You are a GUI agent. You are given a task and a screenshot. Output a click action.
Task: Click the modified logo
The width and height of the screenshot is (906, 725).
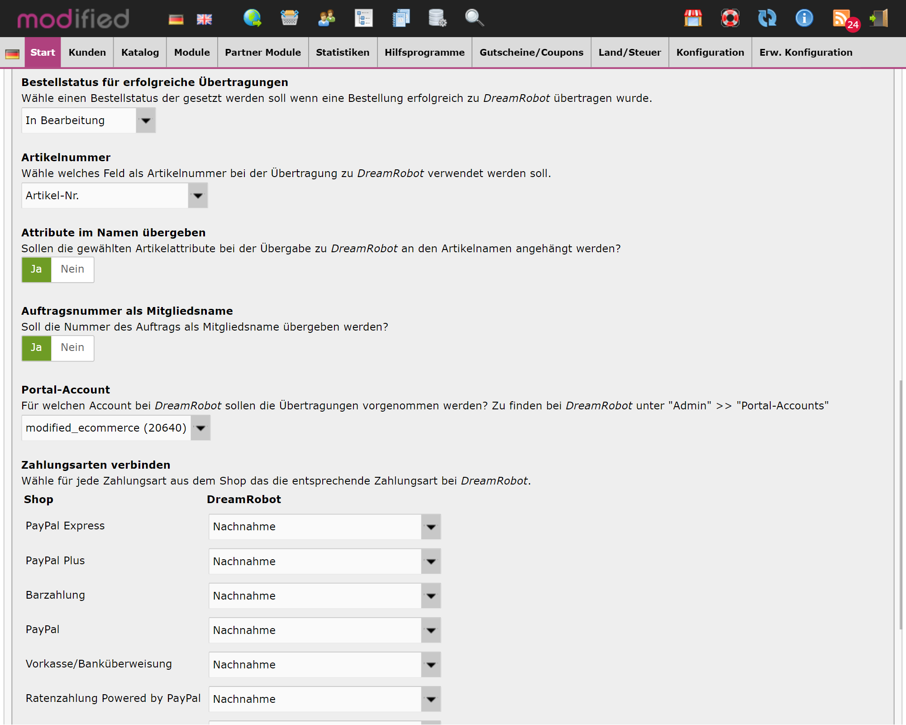point(72,18)
